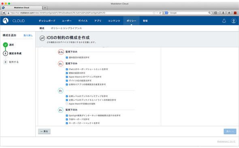
Task: Select step 2 設定を作成
Action: coord(12,53)
